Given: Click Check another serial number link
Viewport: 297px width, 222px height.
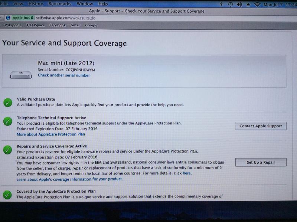Looking at the screenshot, I should 64,75.
